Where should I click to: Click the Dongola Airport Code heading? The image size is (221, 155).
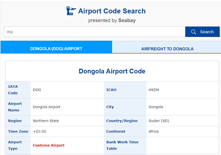[112, 71]
